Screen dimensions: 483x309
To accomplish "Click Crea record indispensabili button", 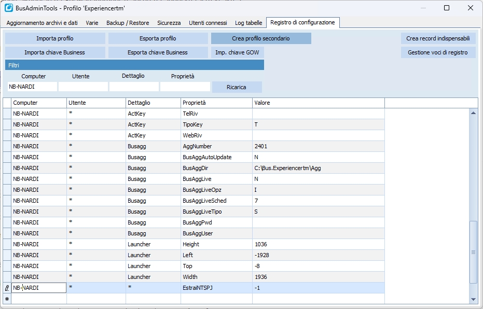I will [x=437, y=38].
